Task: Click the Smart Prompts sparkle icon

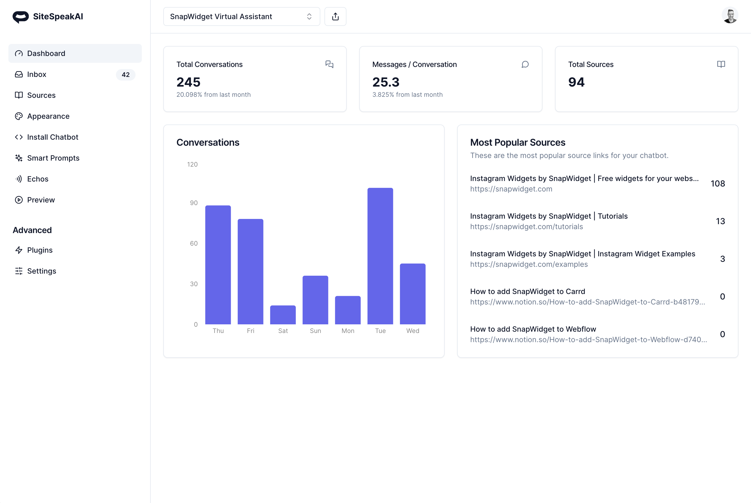Action: point(19,158)
